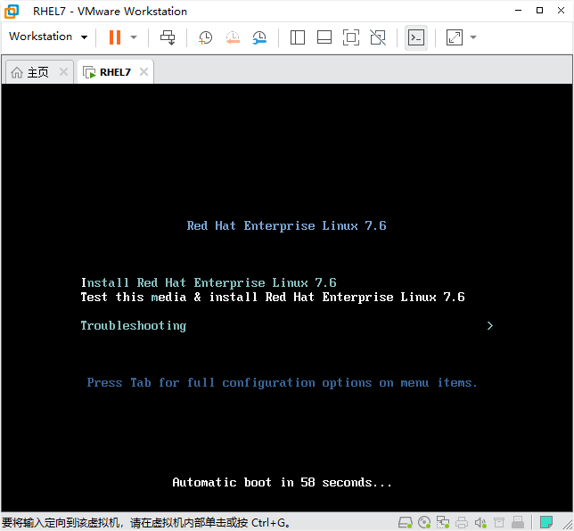This screenshot has width=574, height=531.
Task: Select Install Red Hat Enterprise Linux 7.6
Action: 209,283
